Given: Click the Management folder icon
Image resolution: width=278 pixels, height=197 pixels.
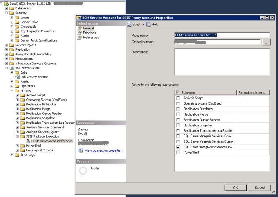Looking at the screenshot, I should click(12, 59).
